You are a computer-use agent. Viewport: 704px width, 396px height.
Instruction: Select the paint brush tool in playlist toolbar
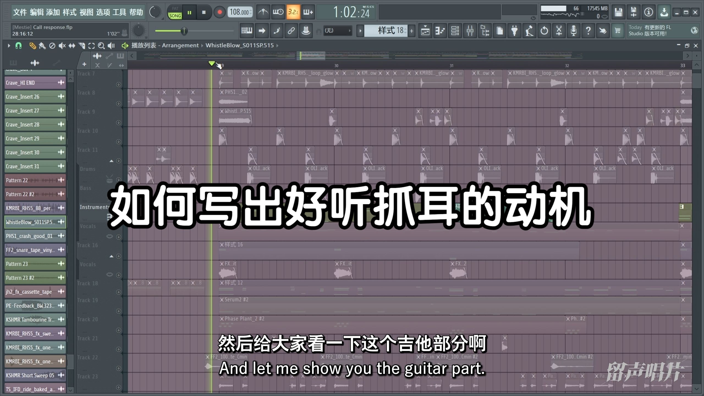click(42, 46)
